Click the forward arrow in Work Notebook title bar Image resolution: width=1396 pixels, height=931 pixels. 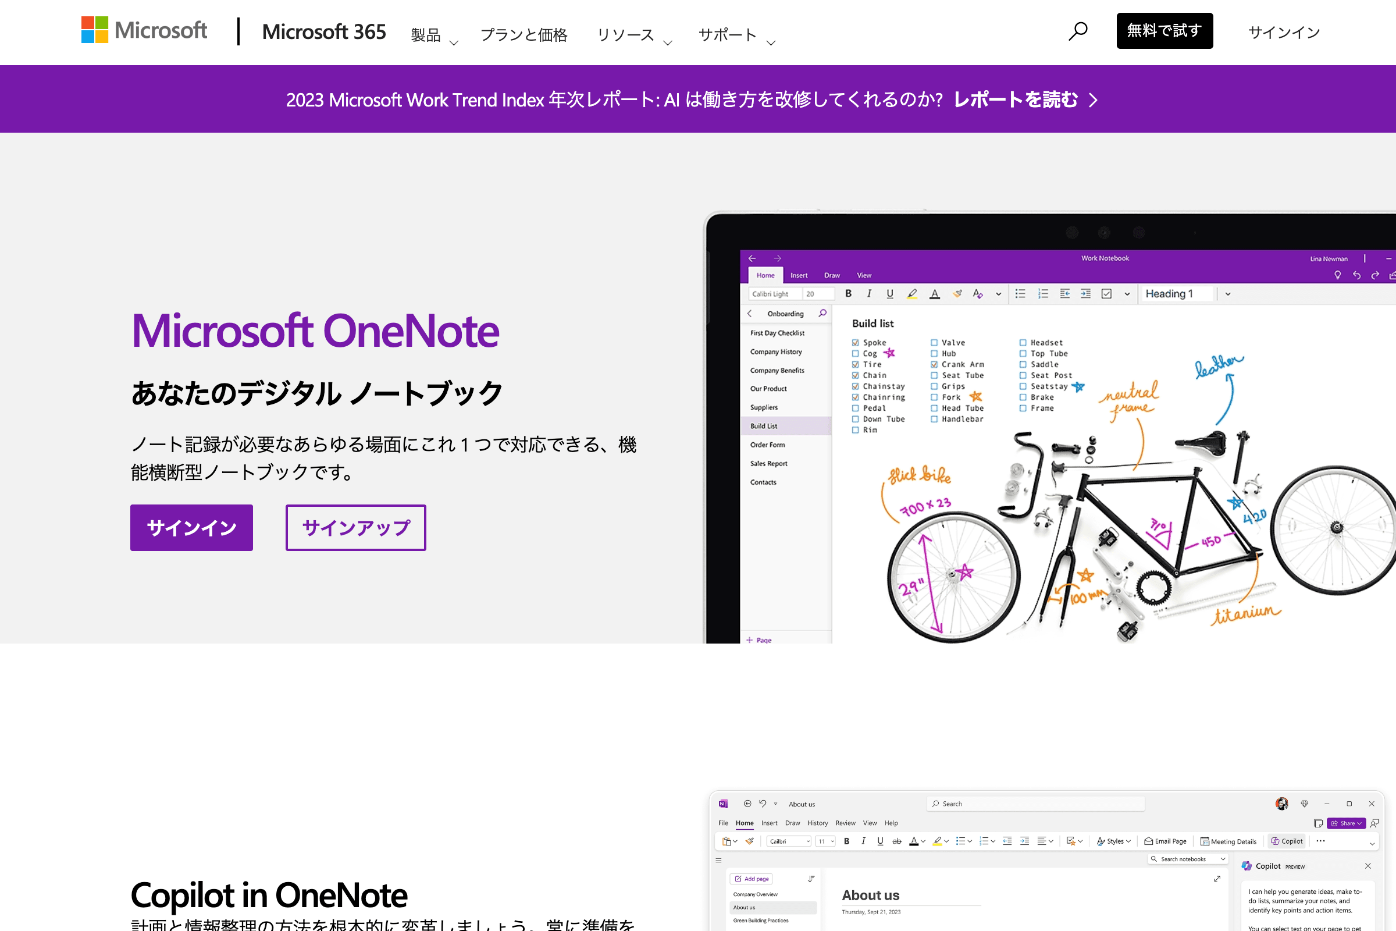pyautogui.click(x=778, y=258)
